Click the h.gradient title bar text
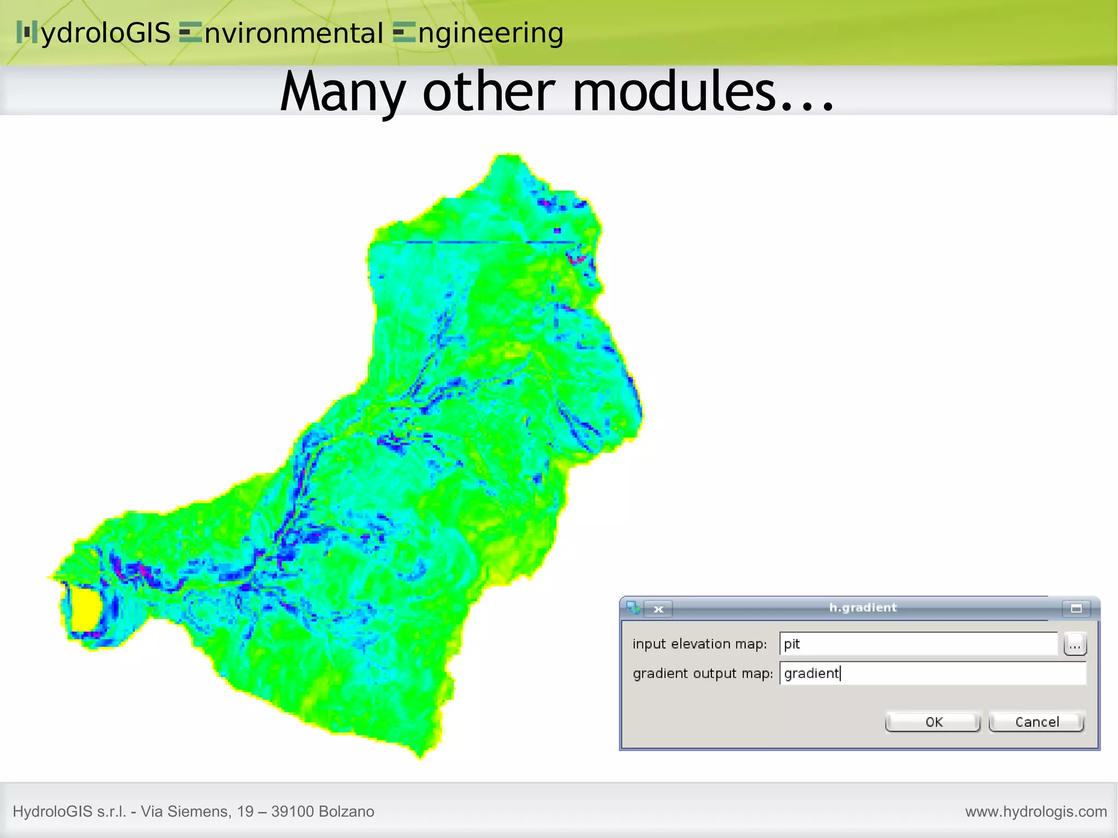Image resolution: width=1118 pixels, height=838 pixels. pos(863,608)
